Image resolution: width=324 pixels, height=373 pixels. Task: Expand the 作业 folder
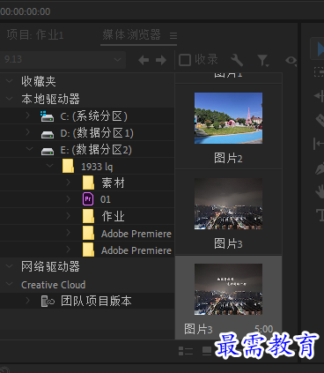(68, 216)
